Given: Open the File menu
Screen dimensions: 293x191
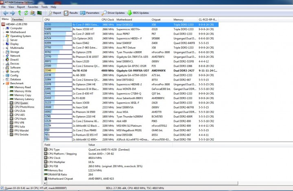Looking at the screenshot, I should pos(4,7).
